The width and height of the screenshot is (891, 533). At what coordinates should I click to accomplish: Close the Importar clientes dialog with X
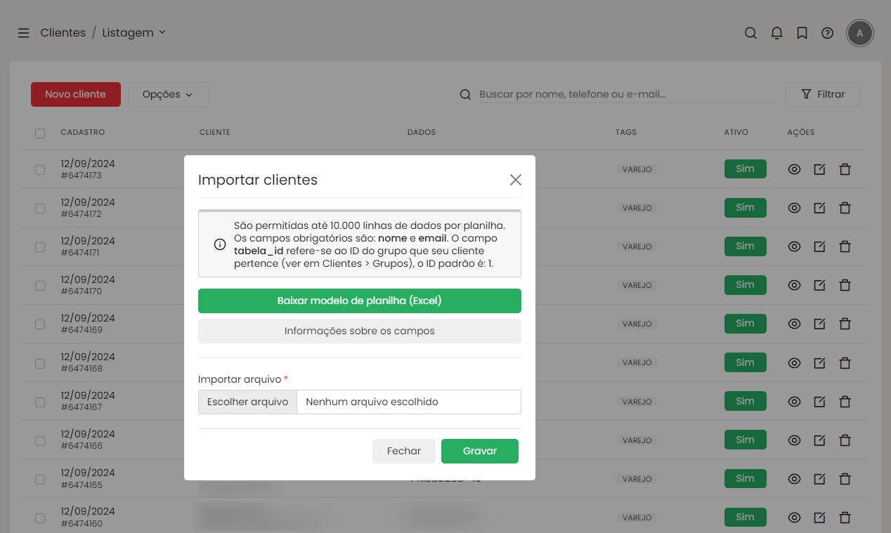pos(515,180)
